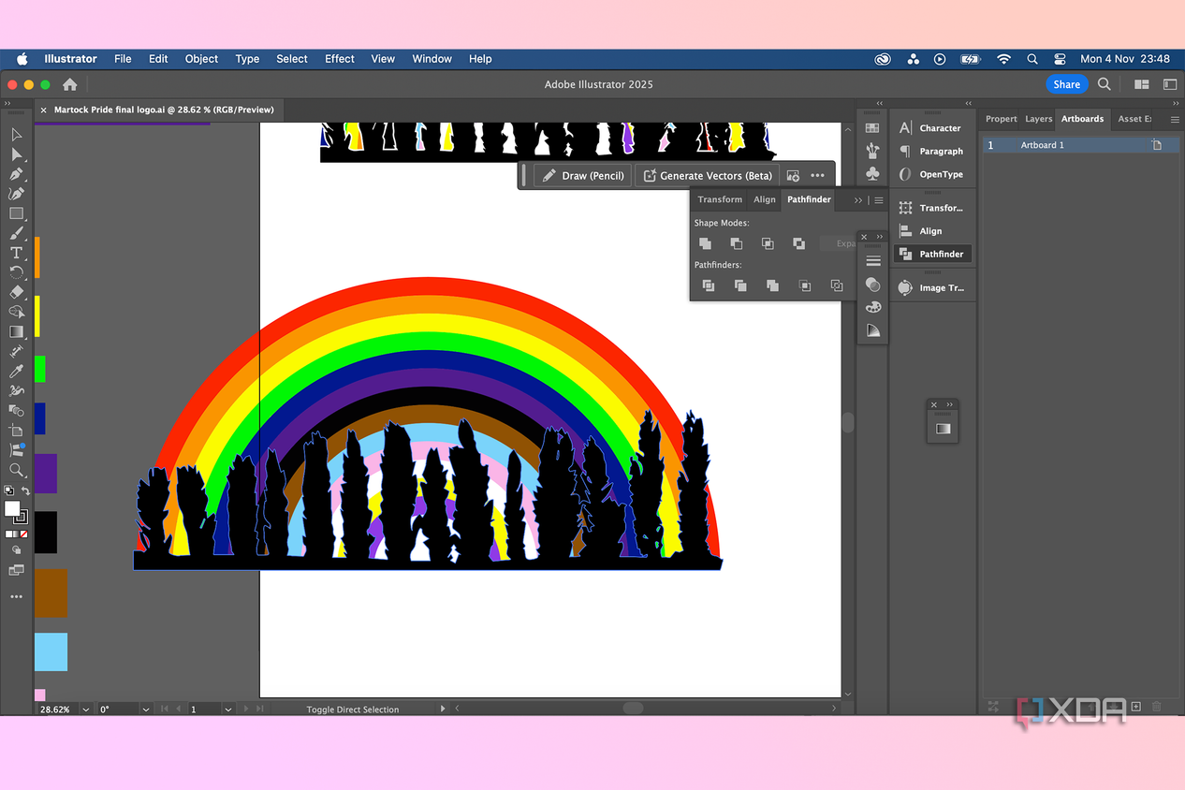Choose the Eraser tool
The height and width of the screenshot is (790, 1185).
[17, 292]
